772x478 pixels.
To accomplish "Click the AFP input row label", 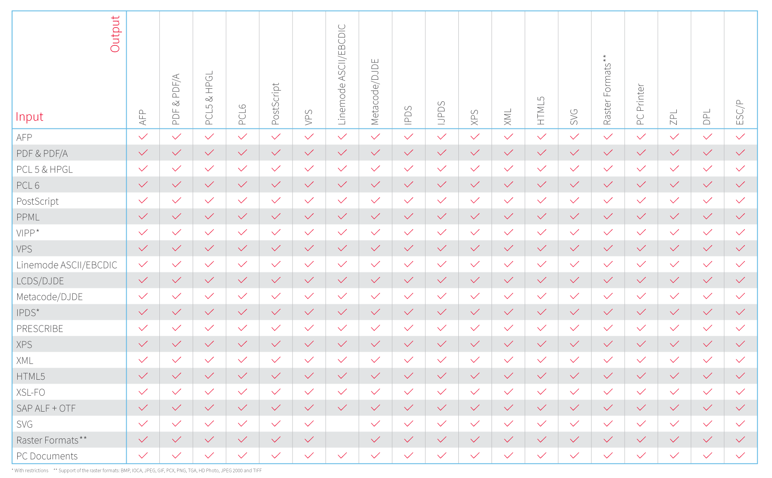I will (24, 137).
